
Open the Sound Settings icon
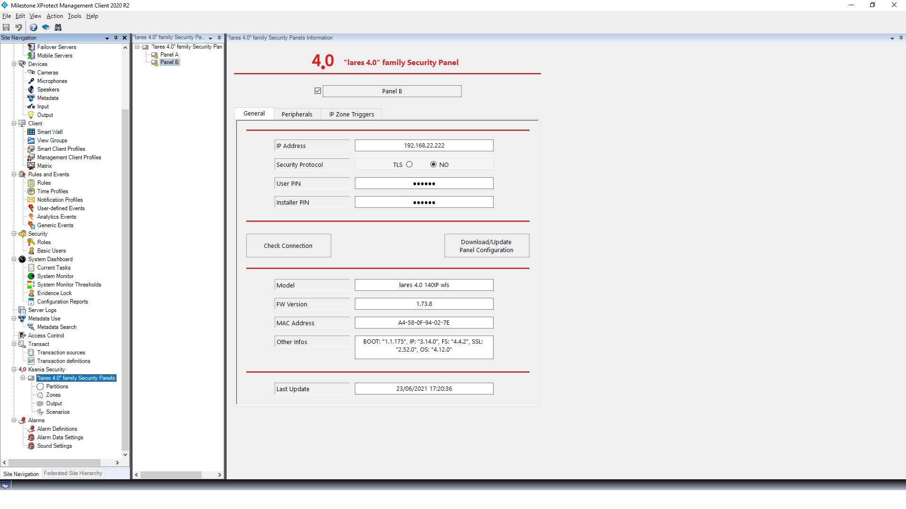click(x=31, y=446)
